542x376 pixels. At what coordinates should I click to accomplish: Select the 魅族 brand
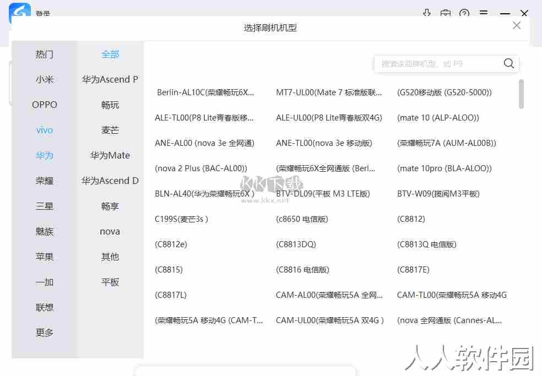[45, 232]
